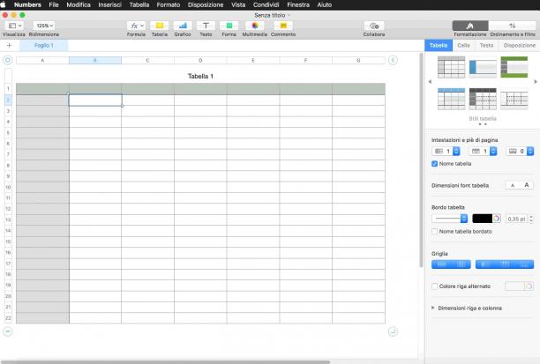
Task: Toggle the Formattazione inspector button
Action: pos(470,26)
